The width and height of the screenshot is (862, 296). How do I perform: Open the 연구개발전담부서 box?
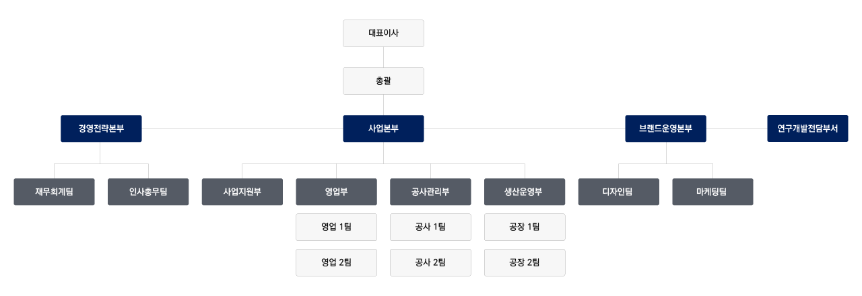point(807,128)
